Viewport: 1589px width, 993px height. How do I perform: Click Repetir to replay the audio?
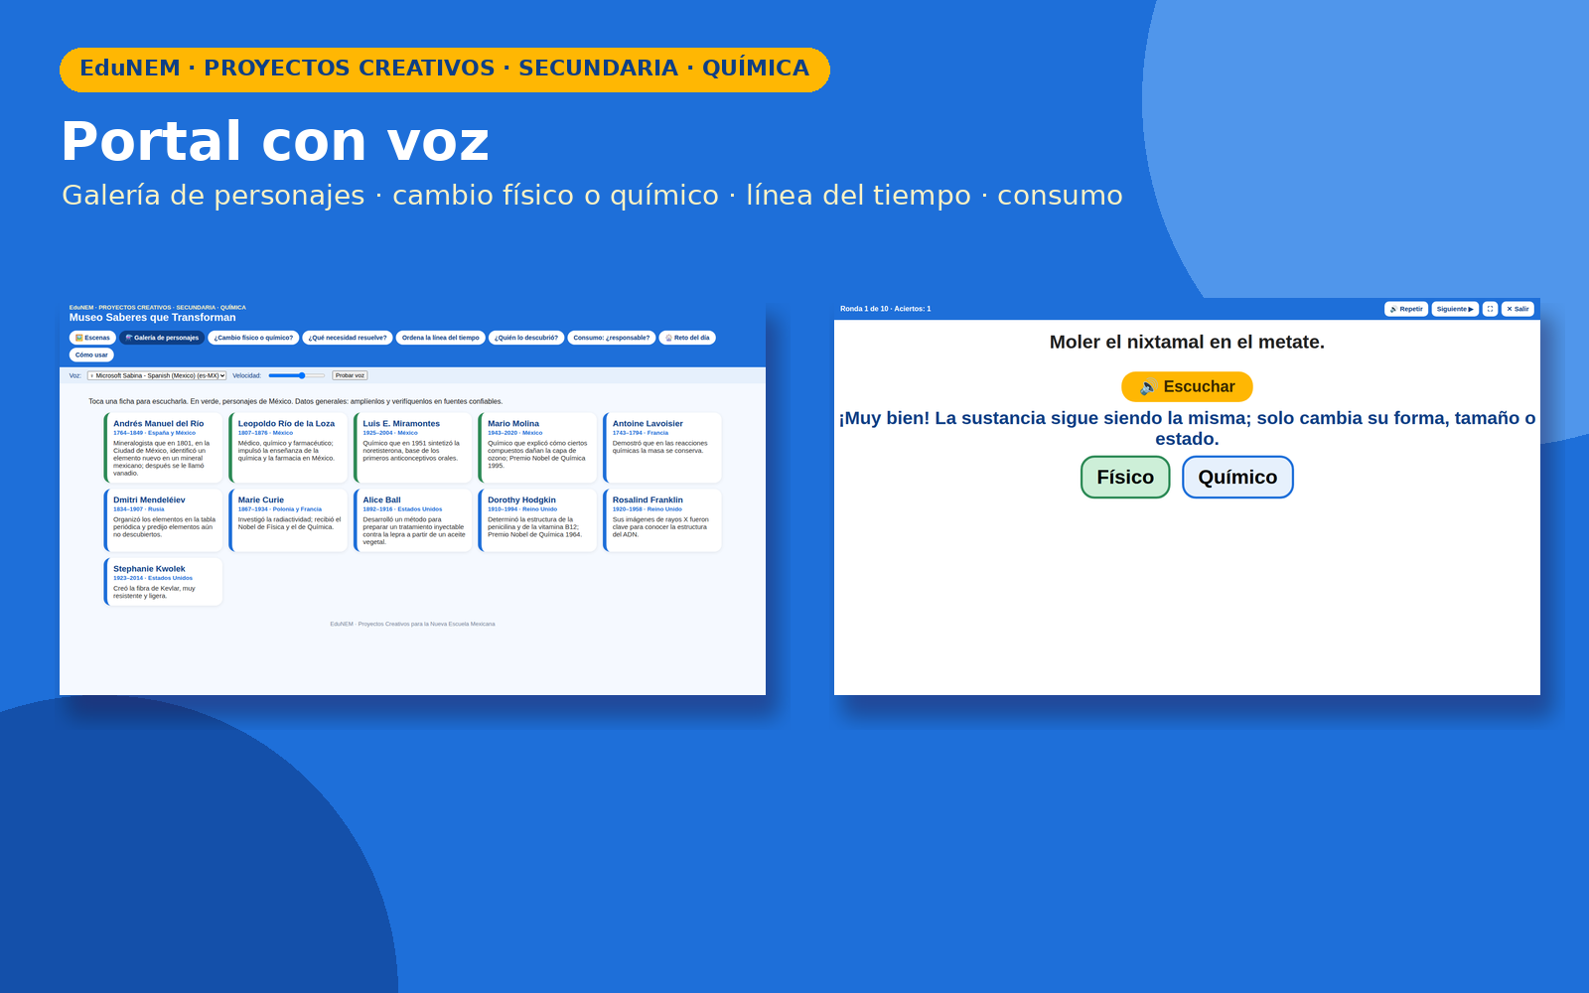(x=1406, y=309)
